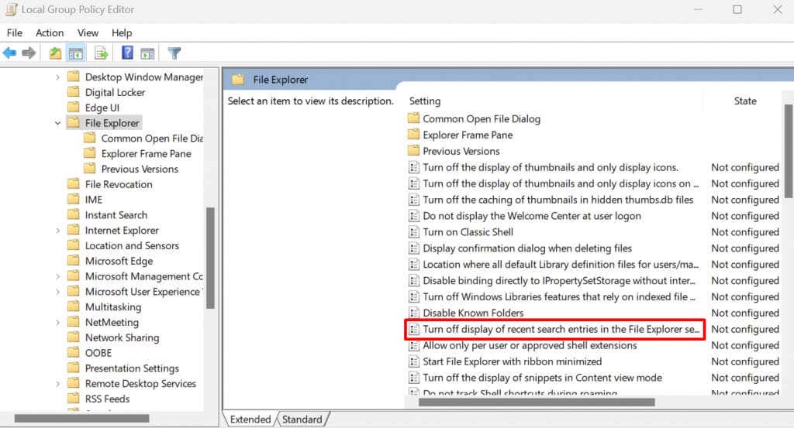The height and width of the screenshot is (428, 794).
Task: Open the View menu
Action: pos(88,33)
